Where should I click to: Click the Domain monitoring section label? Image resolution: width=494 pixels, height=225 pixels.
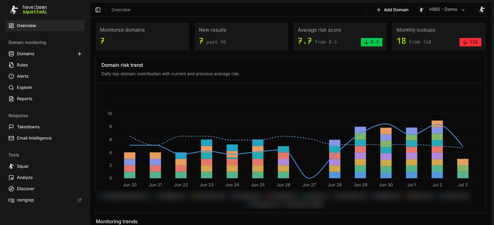(27, 43)
